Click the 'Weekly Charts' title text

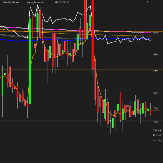[11, 3]
